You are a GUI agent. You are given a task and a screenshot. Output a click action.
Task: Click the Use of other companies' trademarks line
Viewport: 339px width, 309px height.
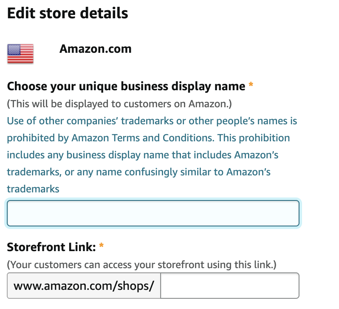coord(152,121)
